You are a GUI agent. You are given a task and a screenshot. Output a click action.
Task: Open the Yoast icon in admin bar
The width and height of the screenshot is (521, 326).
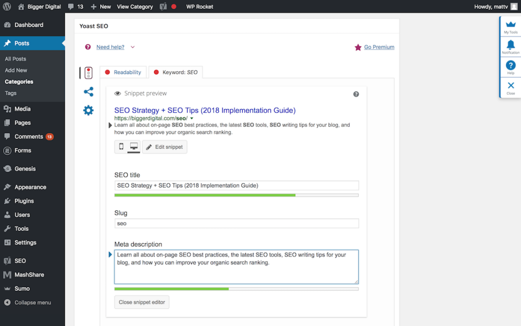pos(163,7)
